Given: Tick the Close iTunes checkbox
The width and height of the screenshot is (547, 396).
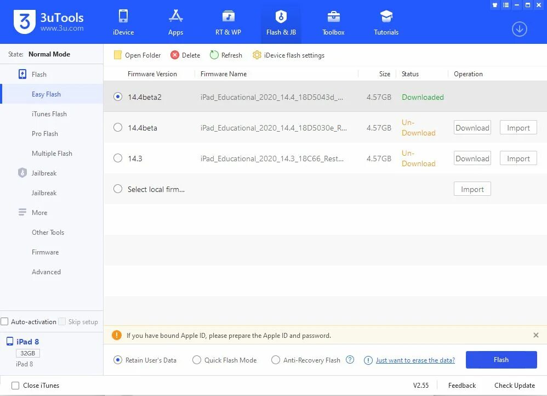Looking at the screenshot, I should [x=15, y=386].
